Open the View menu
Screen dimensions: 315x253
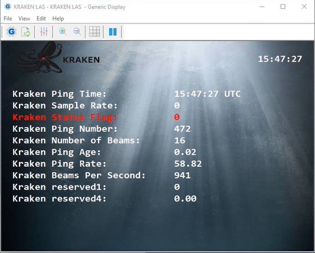click(x=24, y=18)
